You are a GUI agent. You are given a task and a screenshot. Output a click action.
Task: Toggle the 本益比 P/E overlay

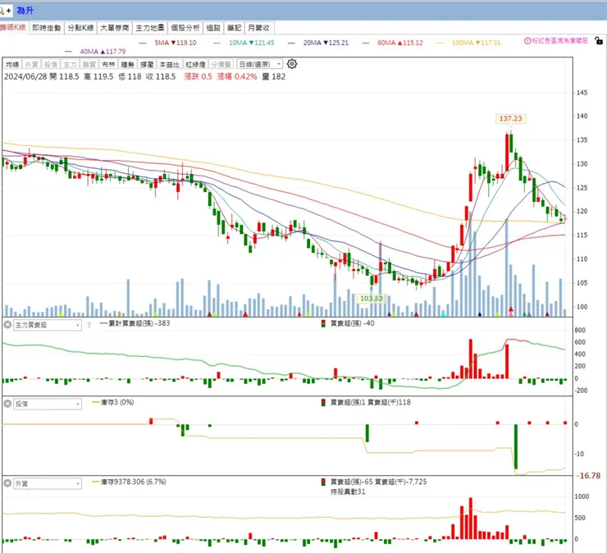(x=169, y=64)
